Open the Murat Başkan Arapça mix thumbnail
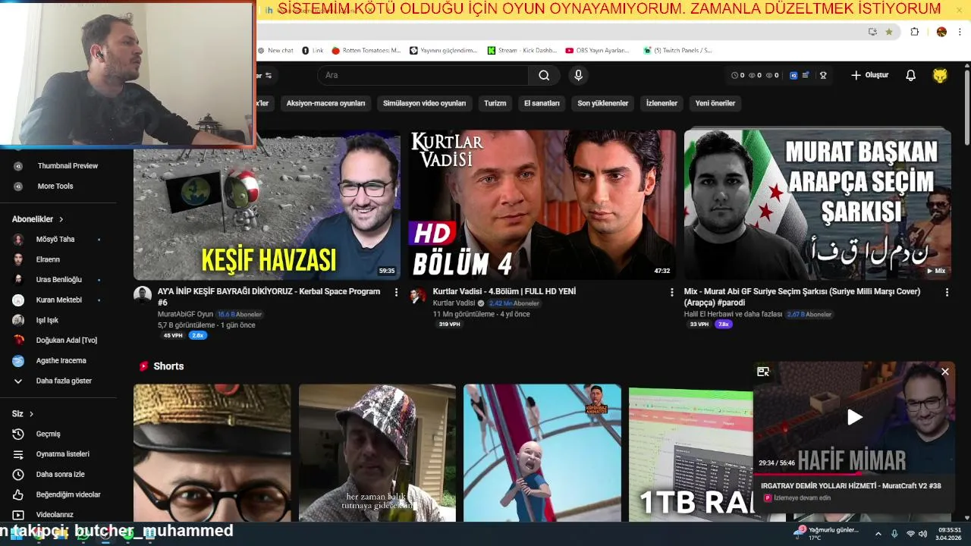The width and height of the screenshot is (971, 546). point(817,205)
